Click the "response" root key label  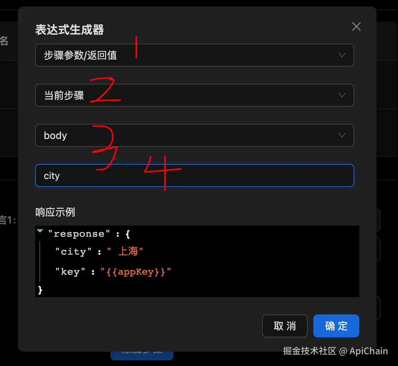pyautogui.click(x=79, y=234)
